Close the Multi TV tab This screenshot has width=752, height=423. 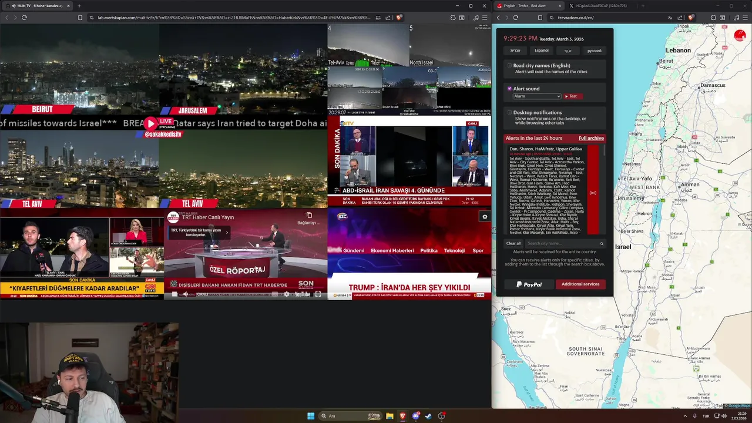(68, 6)
